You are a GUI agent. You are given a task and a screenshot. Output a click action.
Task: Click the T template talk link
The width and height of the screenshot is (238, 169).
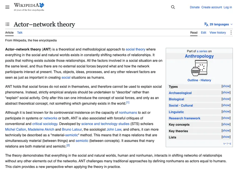click(227, 144)
